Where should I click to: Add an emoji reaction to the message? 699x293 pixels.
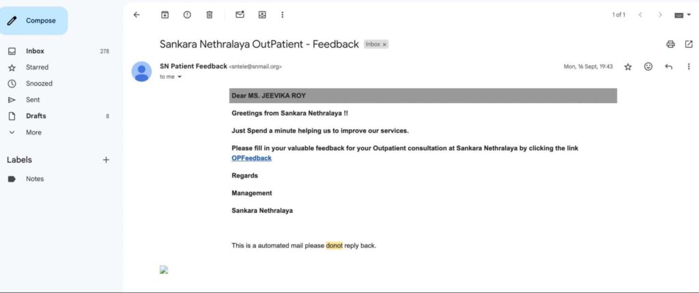point(648,67)
